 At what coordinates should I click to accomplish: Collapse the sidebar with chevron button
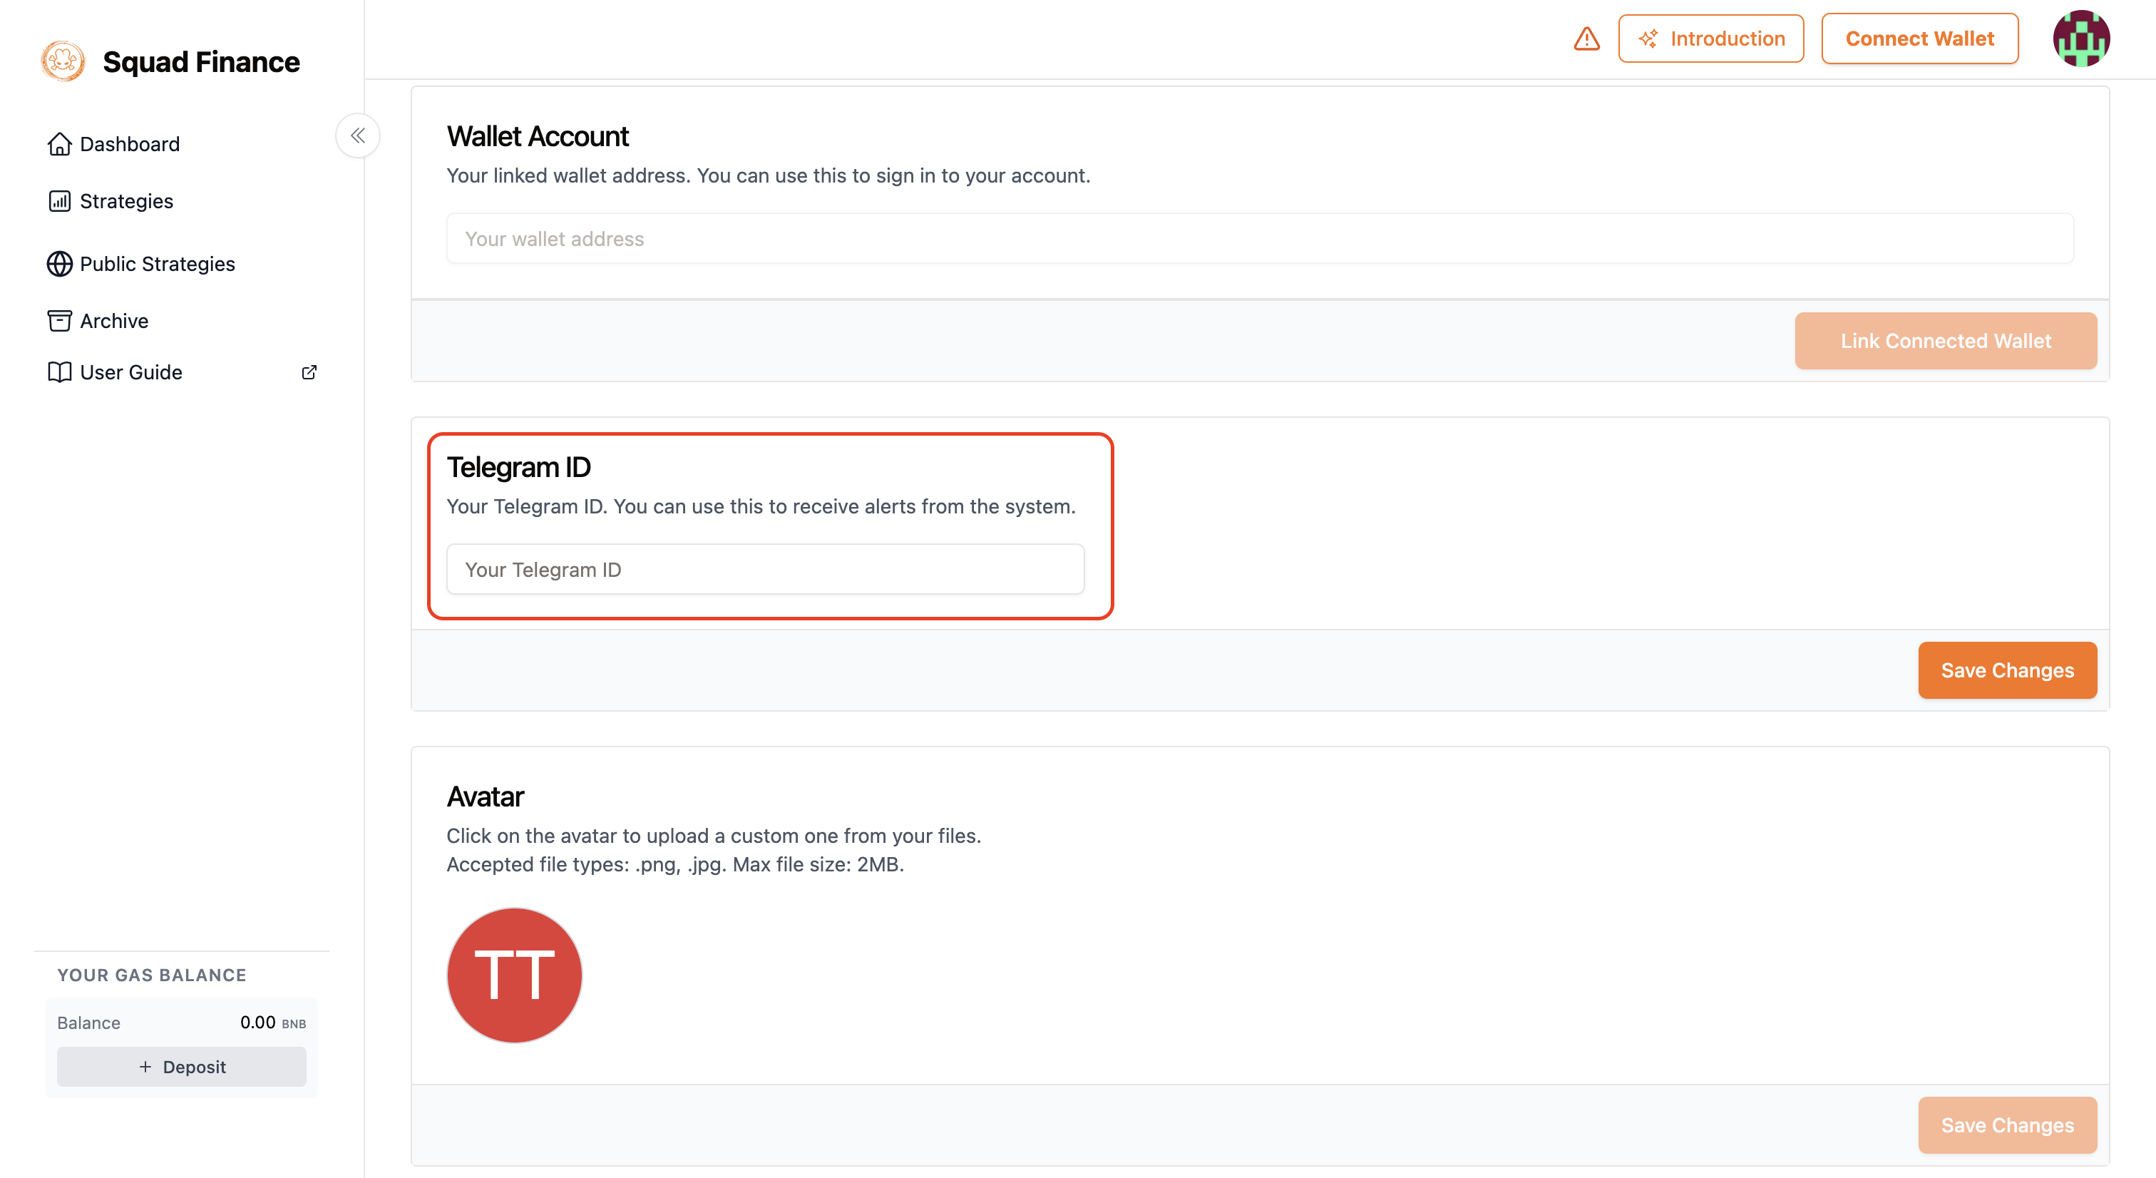tap(357, 135)
